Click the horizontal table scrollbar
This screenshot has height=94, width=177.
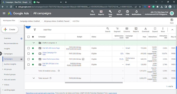coord(94,83)
